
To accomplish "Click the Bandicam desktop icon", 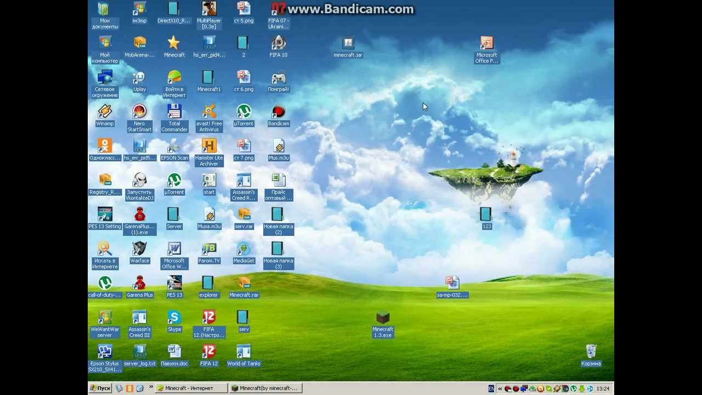I will click(279, 111).
